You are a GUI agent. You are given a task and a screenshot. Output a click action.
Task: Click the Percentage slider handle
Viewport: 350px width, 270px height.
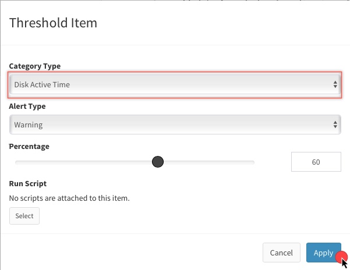(x=158, y=162)
